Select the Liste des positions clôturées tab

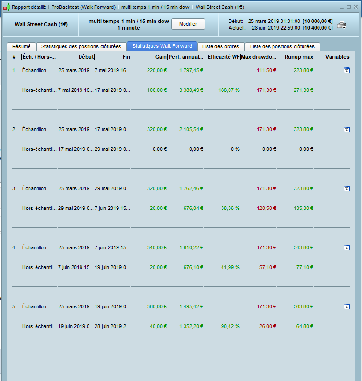coord(282,46)
